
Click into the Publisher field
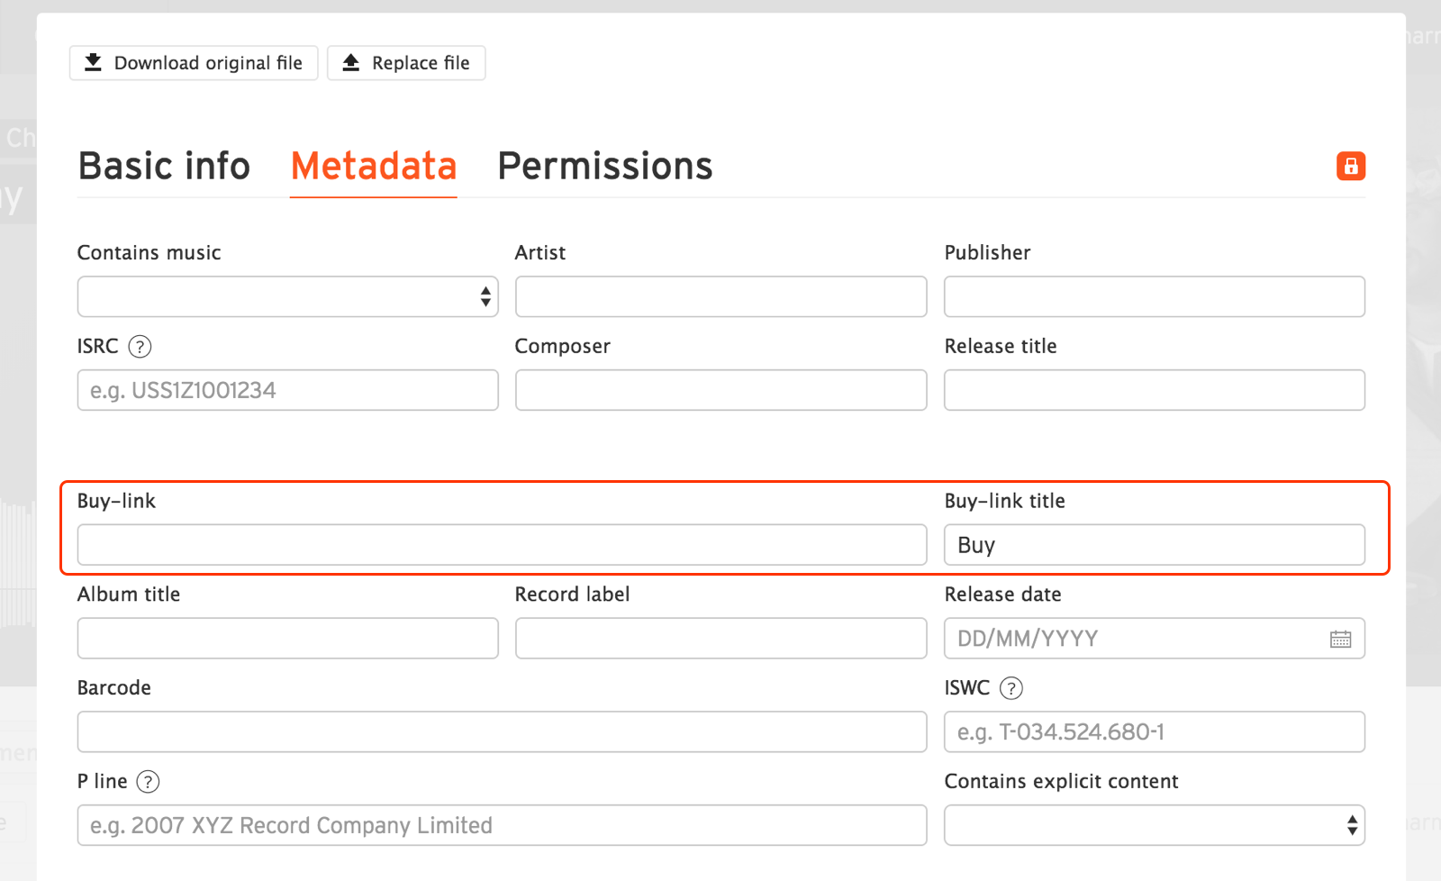pyautogui.click(x=1154, y=296)
